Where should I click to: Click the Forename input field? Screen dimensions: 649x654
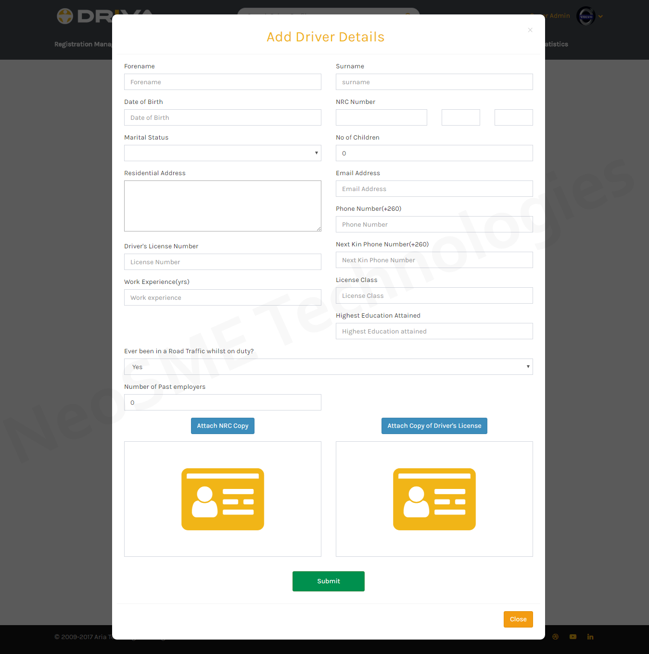pyautogui.click(x=222, y=82)
